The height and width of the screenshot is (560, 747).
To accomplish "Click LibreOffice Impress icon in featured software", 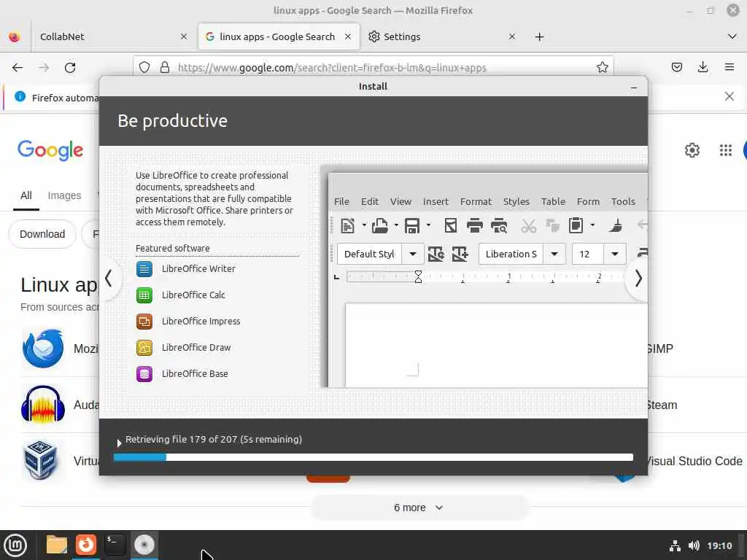I will coord(144,322).
